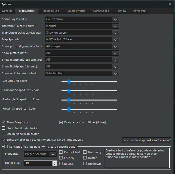Check the Unknown trails checkbox
175x174 pixels.
coord(85,163)
